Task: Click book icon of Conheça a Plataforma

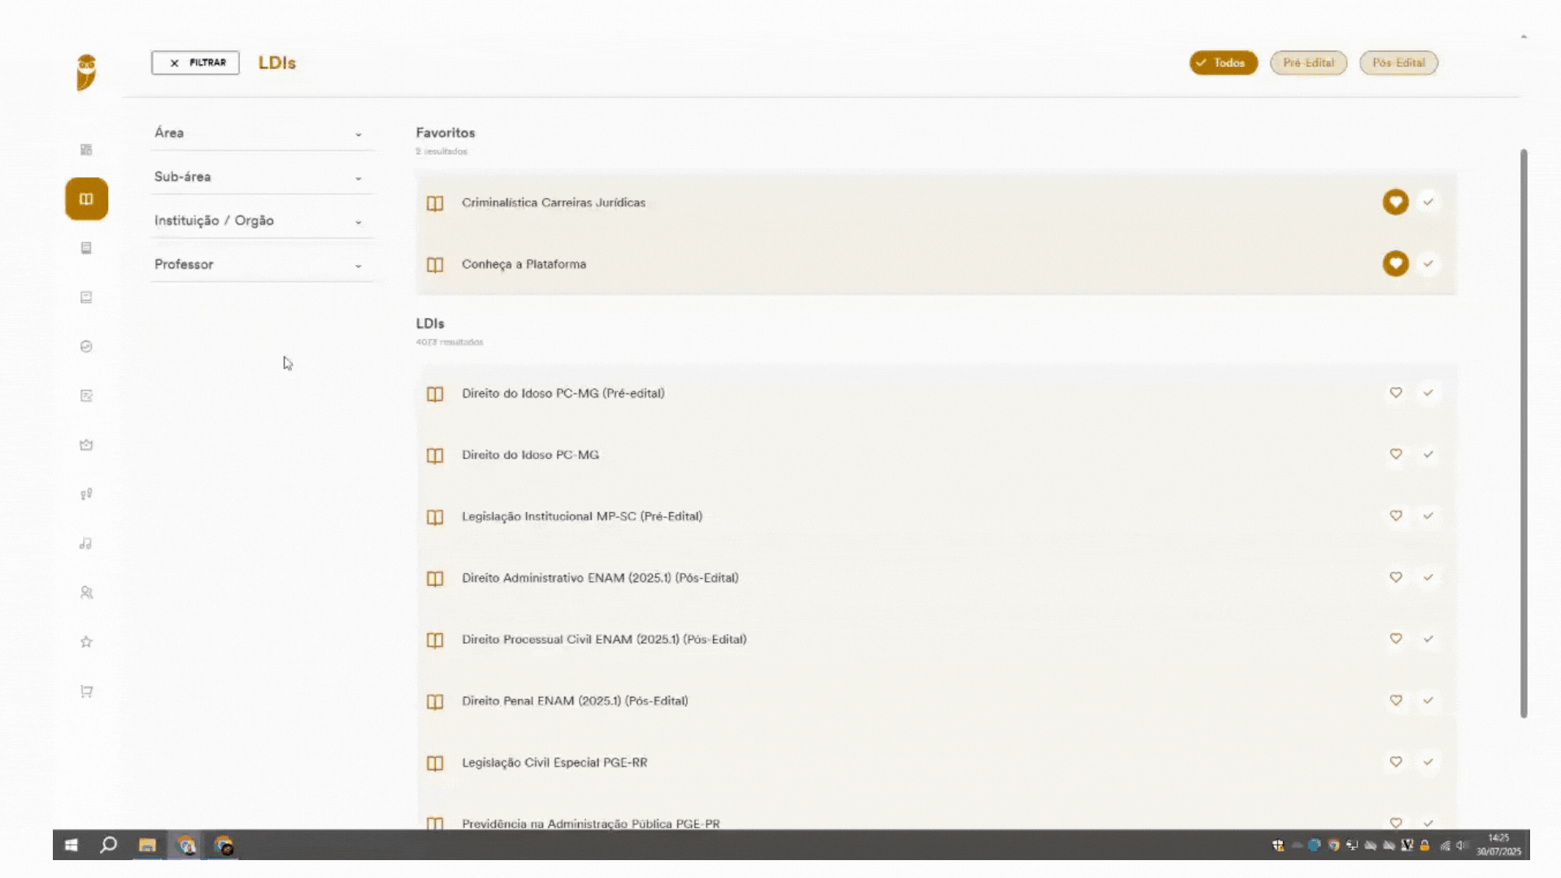Action: click(435, 265)
